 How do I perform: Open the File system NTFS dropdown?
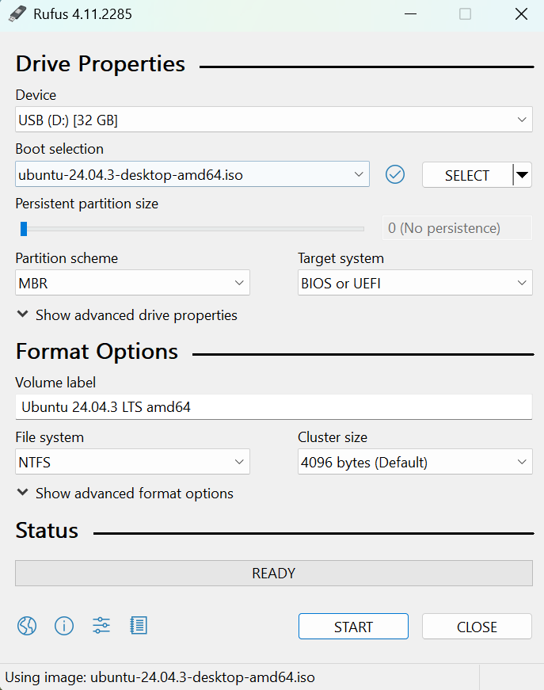(132, 462)
